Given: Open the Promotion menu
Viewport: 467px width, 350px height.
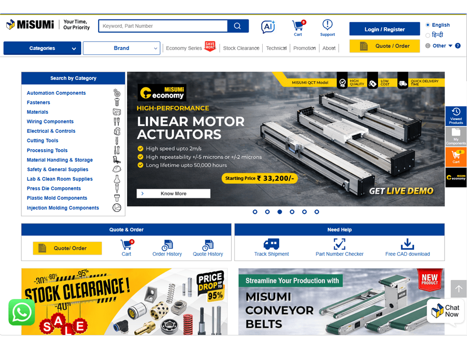Looking at the screenshot, I should [x=305, y=48].
